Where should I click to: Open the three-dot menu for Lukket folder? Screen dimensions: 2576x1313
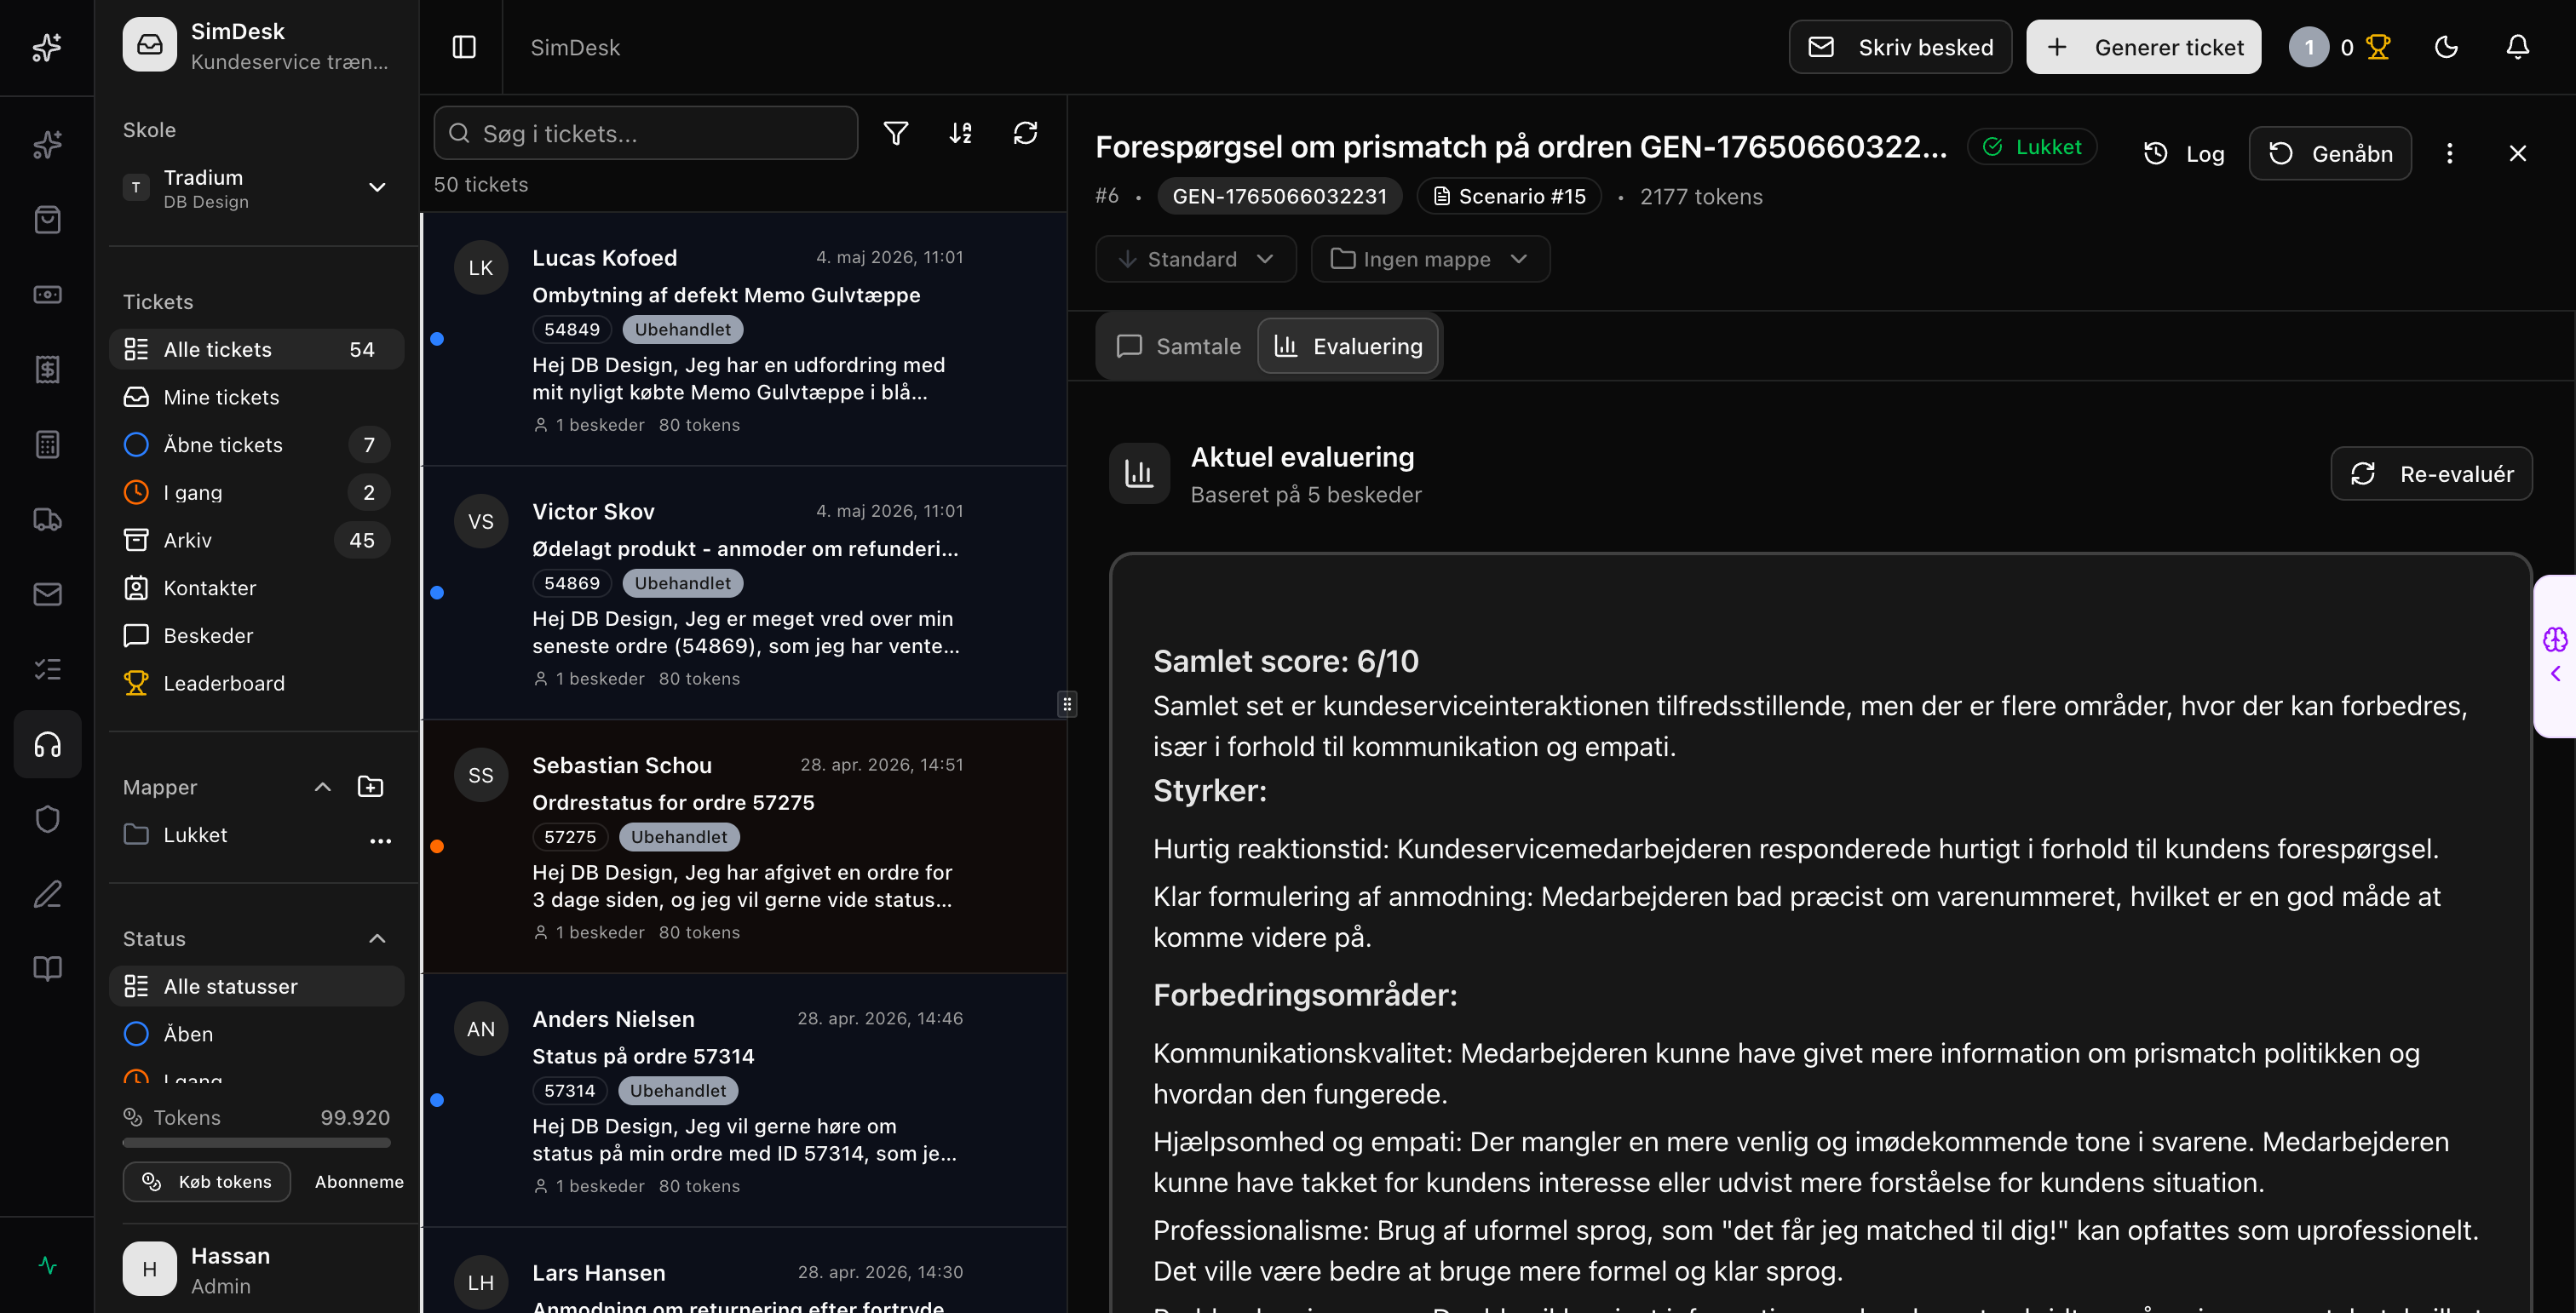[380, 840]
